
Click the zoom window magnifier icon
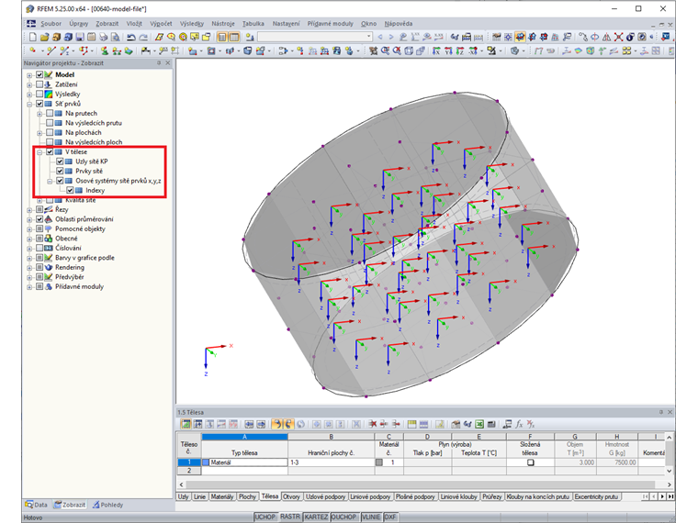385,50
